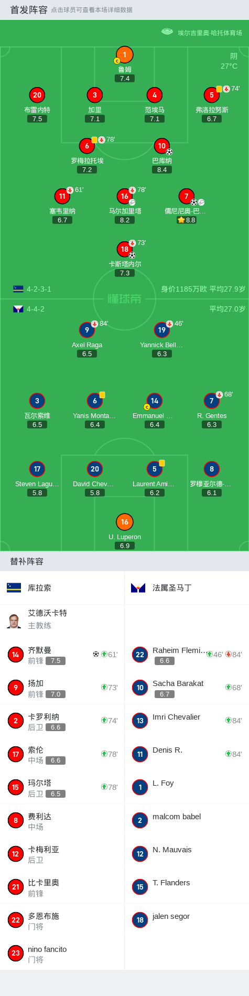Click the 库拉索 team header
This screenshot has width=249, height=996.
tap(62, 588)
